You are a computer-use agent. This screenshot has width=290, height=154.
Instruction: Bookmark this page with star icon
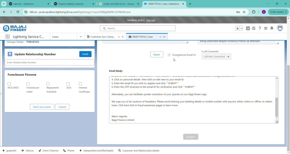[244, 12]
